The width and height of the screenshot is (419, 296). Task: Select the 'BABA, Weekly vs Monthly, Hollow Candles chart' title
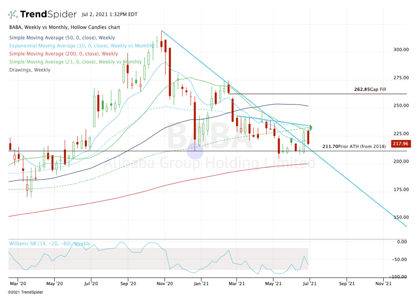point(65,27)
